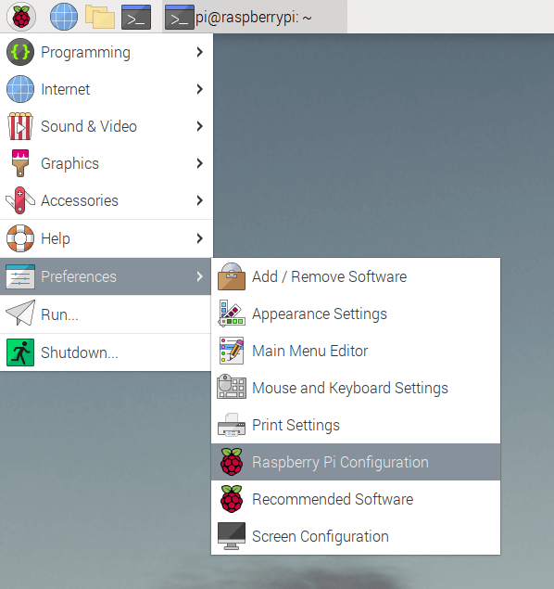Click the Preferences submenu arrow
This screenshot has height=589, width=554.
tap(200, 276)
